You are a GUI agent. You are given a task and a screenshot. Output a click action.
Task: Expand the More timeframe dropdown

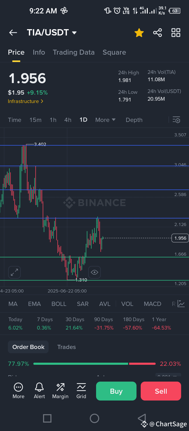pyautogui.click(x=106, y=120)
